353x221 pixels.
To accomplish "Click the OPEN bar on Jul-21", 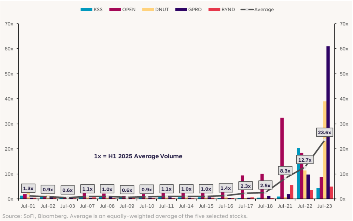I will [x=282, y=158].
